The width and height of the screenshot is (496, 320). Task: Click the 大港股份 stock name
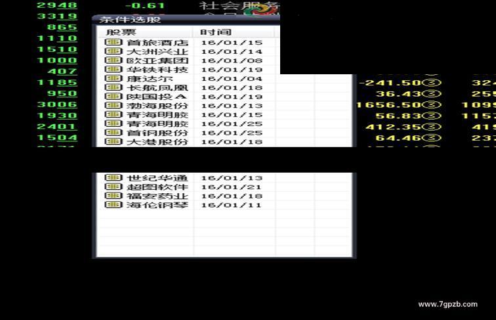(x=157, y=142)
